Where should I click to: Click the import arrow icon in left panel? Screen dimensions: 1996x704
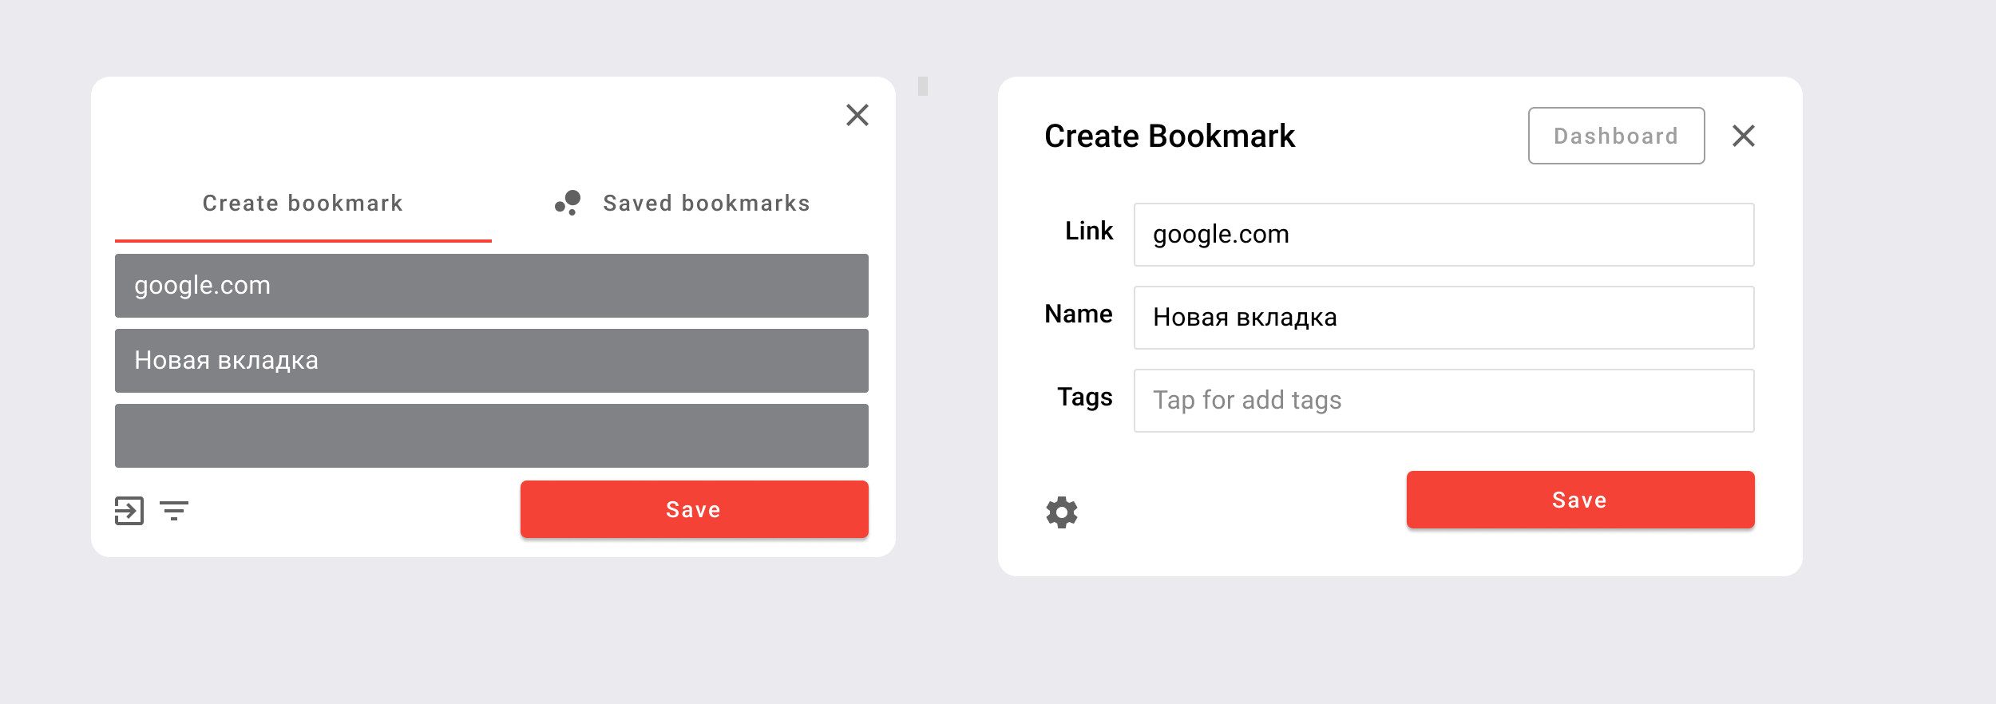(129, 510)
